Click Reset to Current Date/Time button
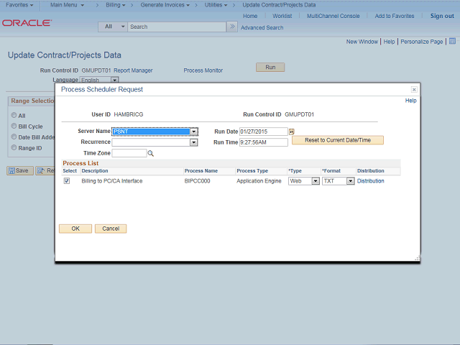Viewport: 460px width, 345px height. click(x=337, y=140)
